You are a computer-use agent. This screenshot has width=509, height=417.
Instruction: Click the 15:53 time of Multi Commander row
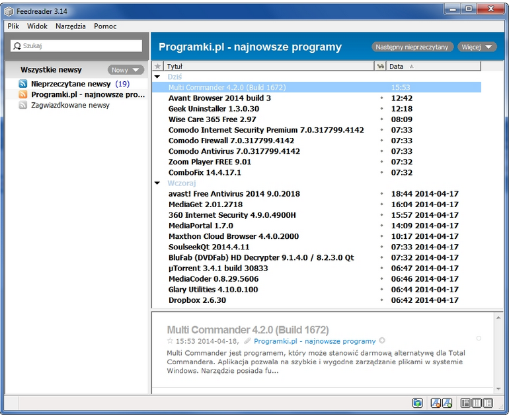[401, 88]
